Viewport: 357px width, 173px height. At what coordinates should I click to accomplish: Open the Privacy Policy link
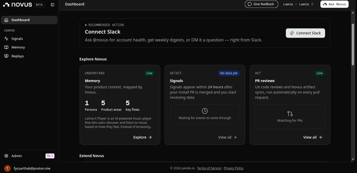click(x=233, y=168)
